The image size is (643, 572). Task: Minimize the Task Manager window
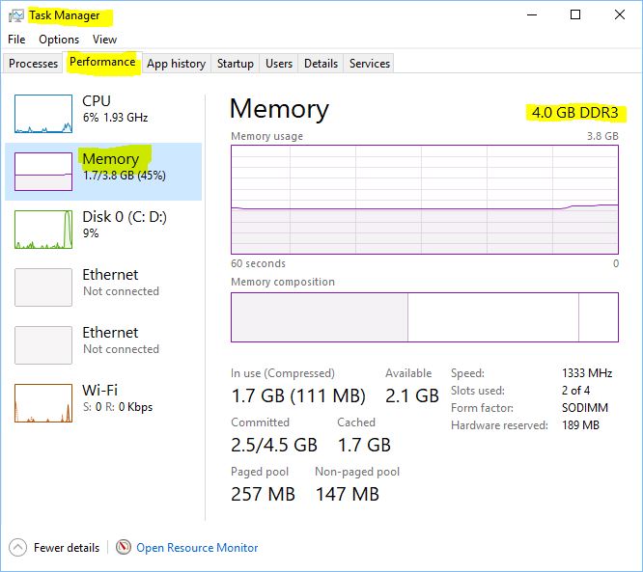click(x=532, y=15)
